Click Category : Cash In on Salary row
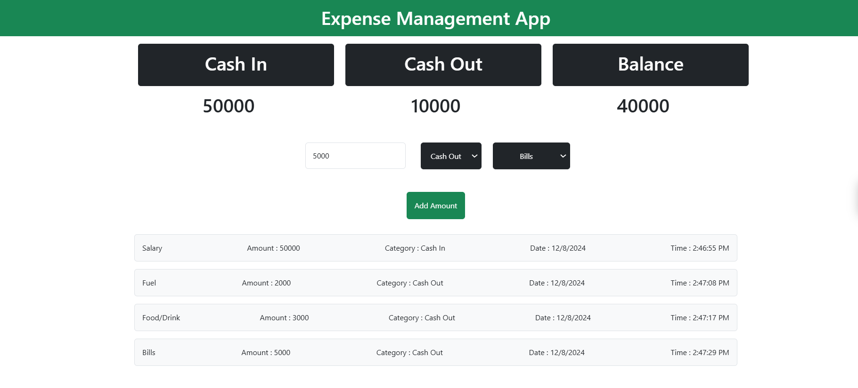This screenshot has width=858, height=388. coord(415,248)
